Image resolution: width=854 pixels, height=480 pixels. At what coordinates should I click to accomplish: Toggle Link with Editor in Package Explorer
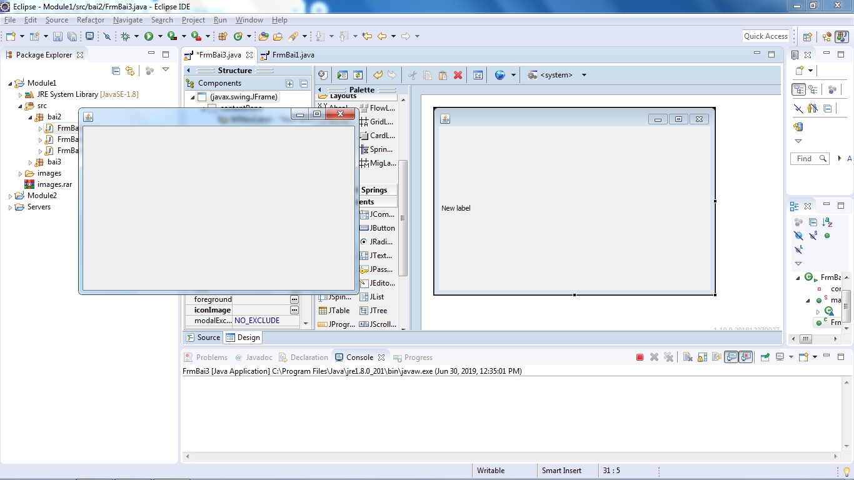[130, 71]
